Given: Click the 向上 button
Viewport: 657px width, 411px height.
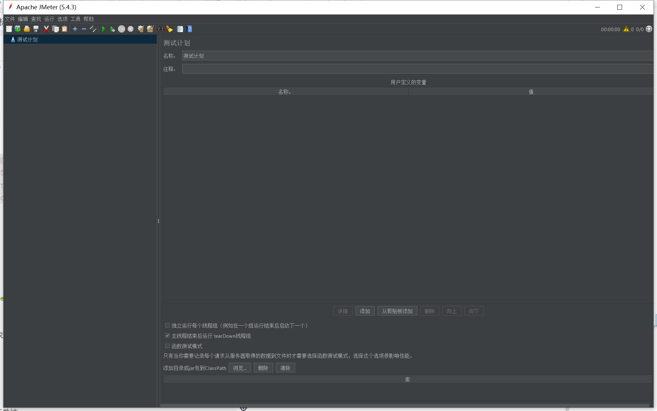Looking at the screenshot, I should (x=452, y=311).
